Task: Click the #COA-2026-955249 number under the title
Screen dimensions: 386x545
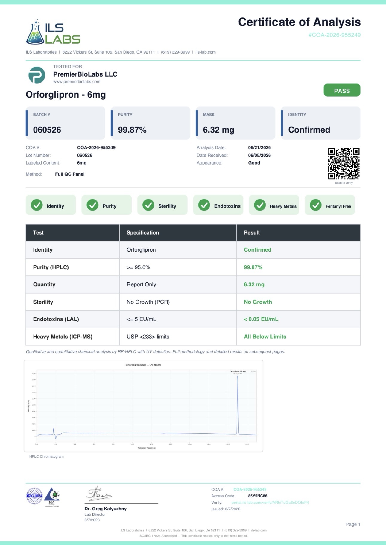Action: [x=335, y=35]
